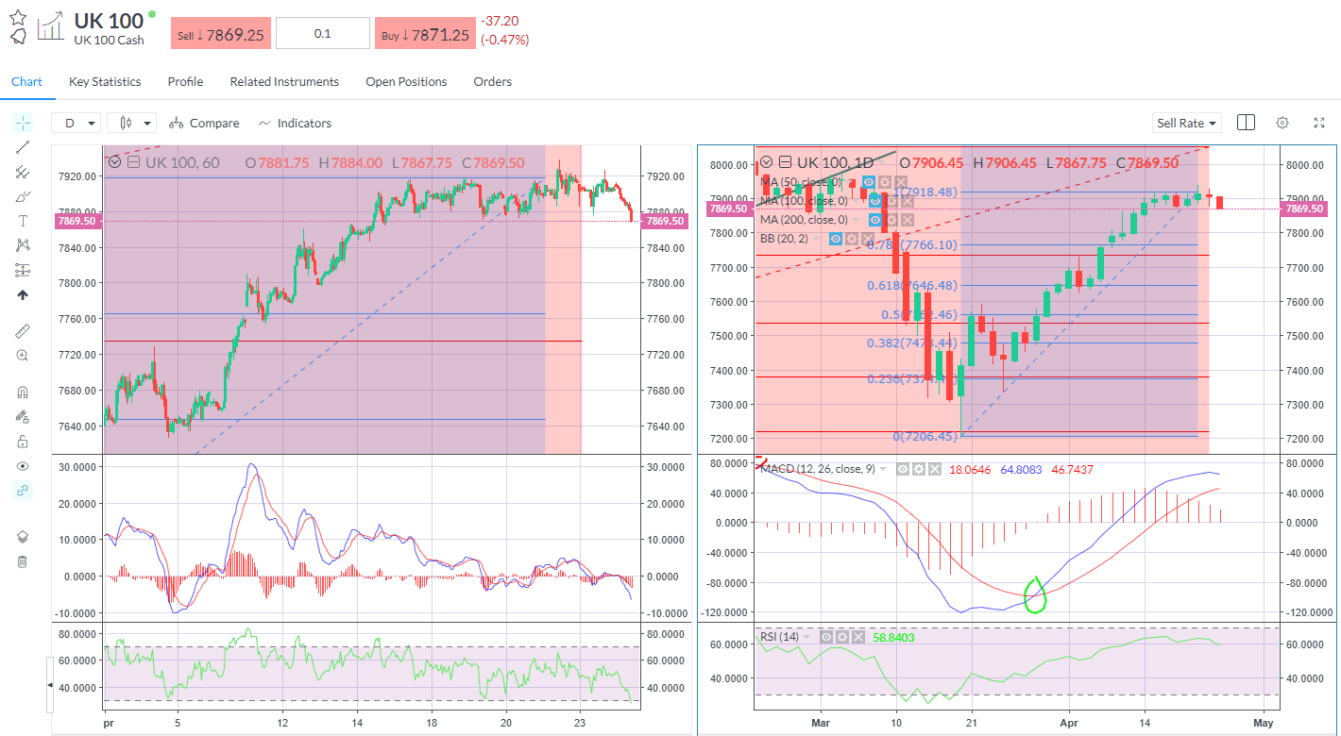
Task: Open chart settings via the gear icon
Action: pyautogui.click(x=1282, y=123)
